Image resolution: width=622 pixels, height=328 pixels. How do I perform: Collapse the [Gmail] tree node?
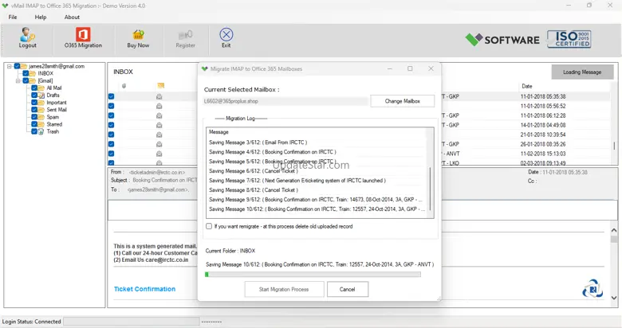point(18,81)
